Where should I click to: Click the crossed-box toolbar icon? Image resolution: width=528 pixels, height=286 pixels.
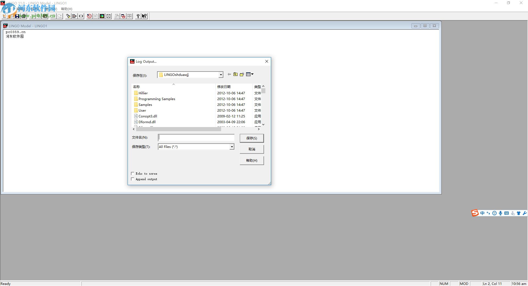pos(109,16)
